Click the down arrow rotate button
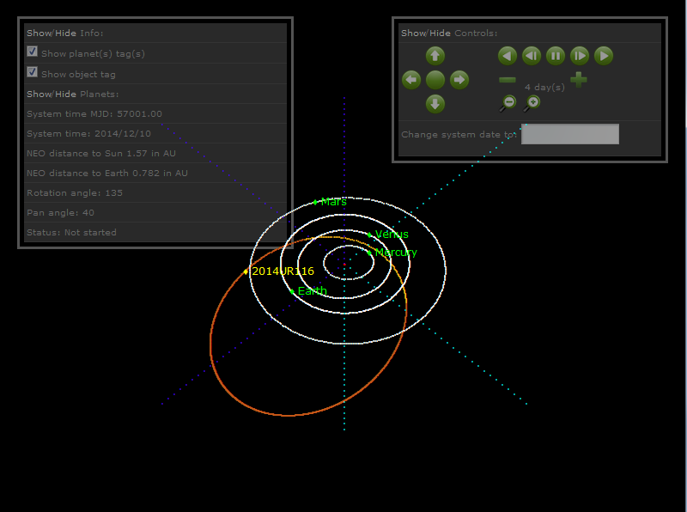The width and height of the screenshot is (687, 512). coord(435,104)
